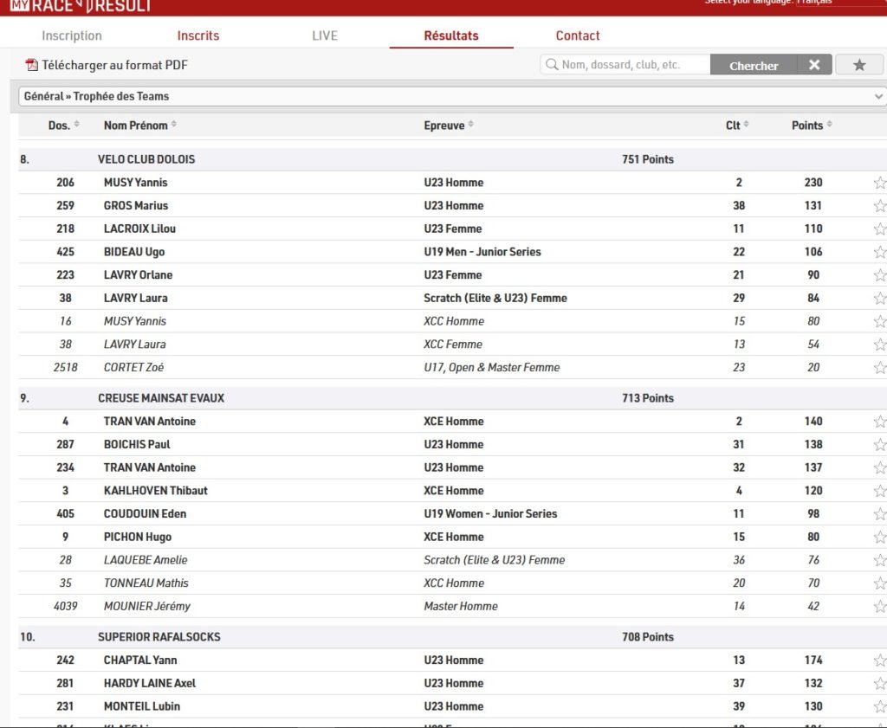Click SUPERIOR RAFALSOCKS team header
The height and width of the screenshot is (728, 887).
click(159, 637)
